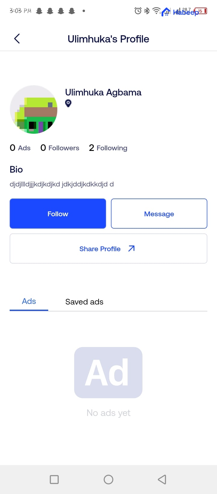Screen dimensions: 217x494
Task: View the 0 Followers list
Action: click(x=60, y=148)
